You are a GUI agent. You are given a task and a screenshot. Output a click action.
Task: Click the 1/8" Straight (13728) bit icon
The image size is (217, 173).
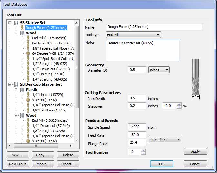(x=28, y=131)
